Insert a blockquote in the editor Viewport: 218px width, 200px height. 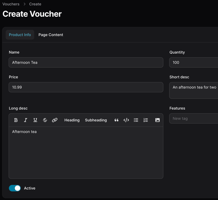tap(117, 120)
